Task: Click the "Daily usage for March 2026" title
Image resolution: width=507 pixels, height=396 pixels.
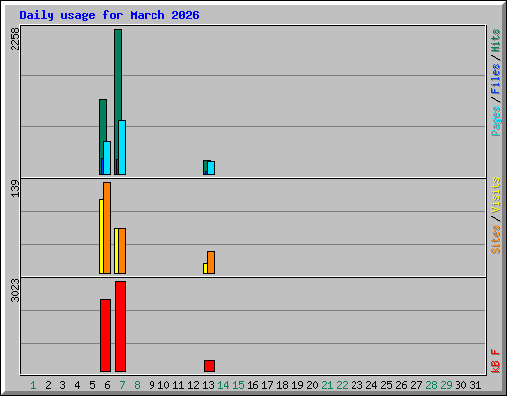Action: [x=109, y=15]
